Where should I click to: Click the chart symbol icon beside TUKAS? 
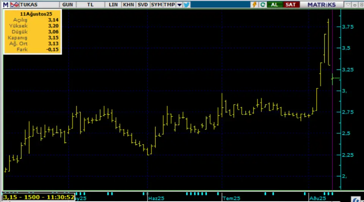(x=15, y=5)
